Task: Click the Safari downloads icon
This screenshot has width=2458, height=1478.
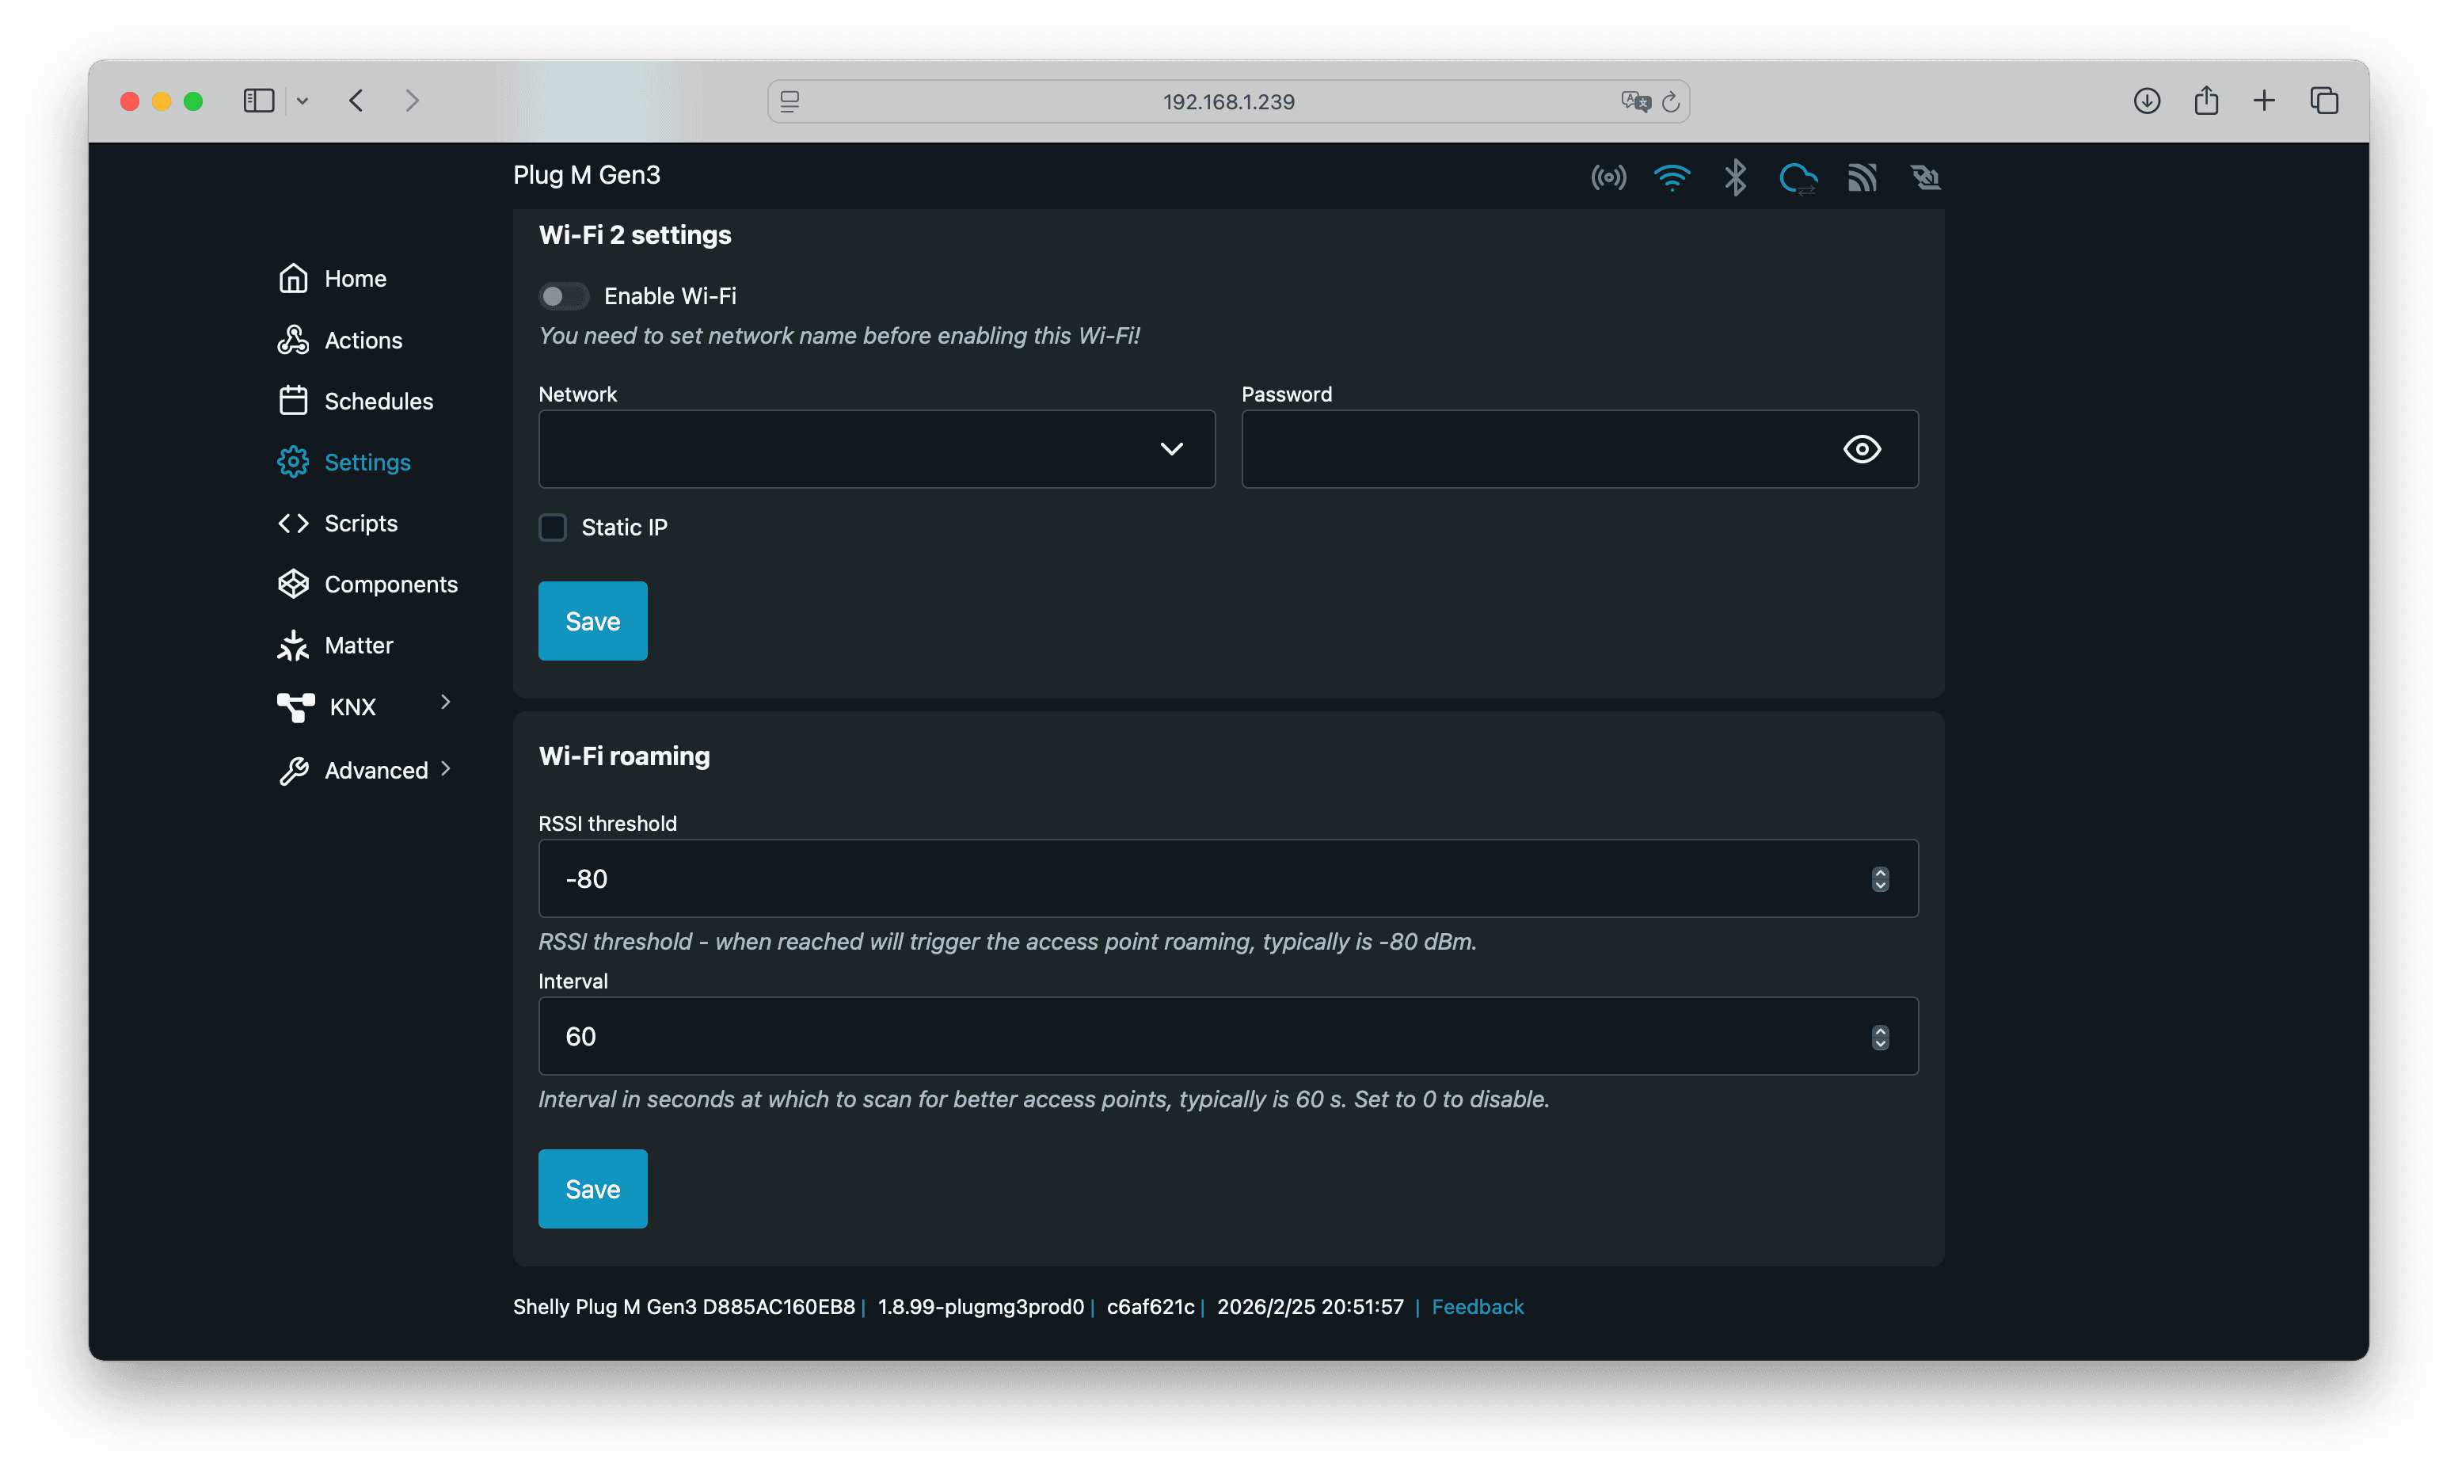Action: [x=2146, y=101]
